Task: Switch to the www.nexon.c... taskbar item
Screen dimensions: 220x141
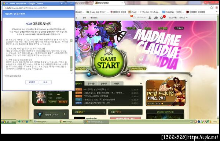Action: point(96,121)
